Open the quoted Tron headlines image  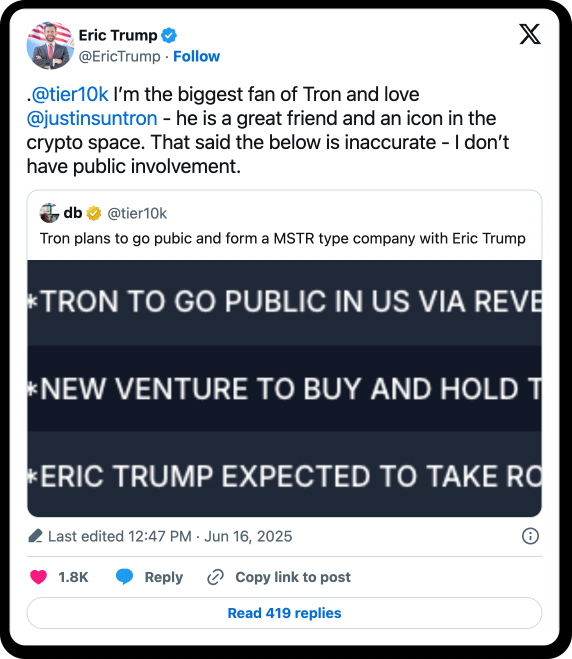tap(284, 388)
